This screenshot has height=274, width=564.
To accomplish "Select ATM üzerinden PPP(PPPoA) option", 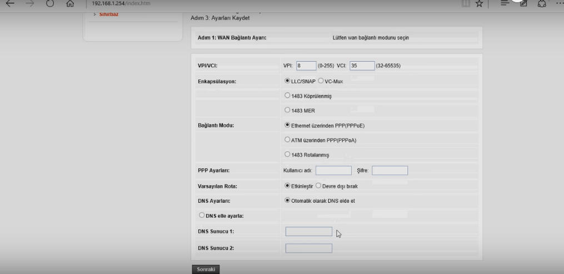I will (287, 140).
